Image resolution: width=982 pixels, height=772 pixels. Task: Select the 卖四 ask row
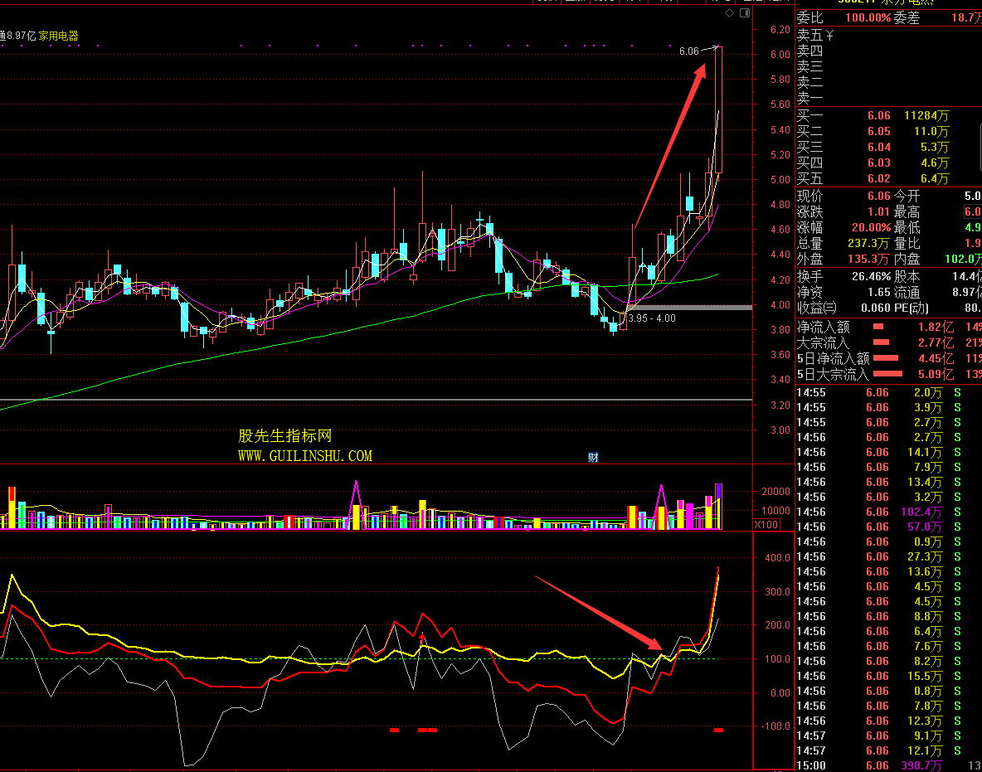point(888,51)
